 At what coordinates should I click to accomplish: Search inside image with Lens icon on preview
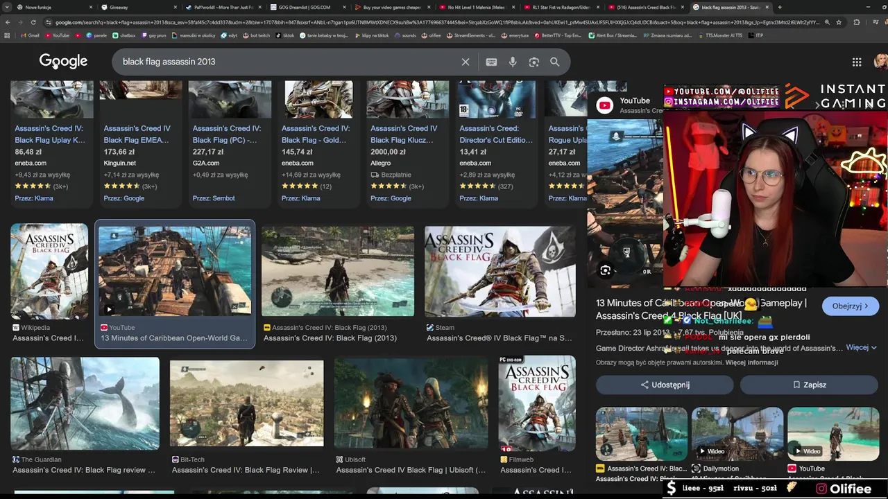[x=606, y=271]
